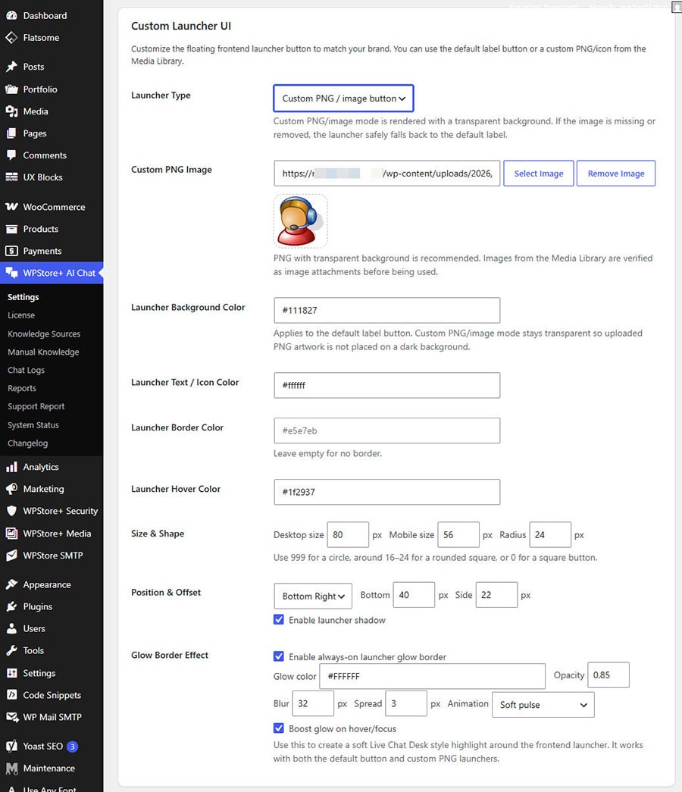Click the Users person icon

coord(11,629)
